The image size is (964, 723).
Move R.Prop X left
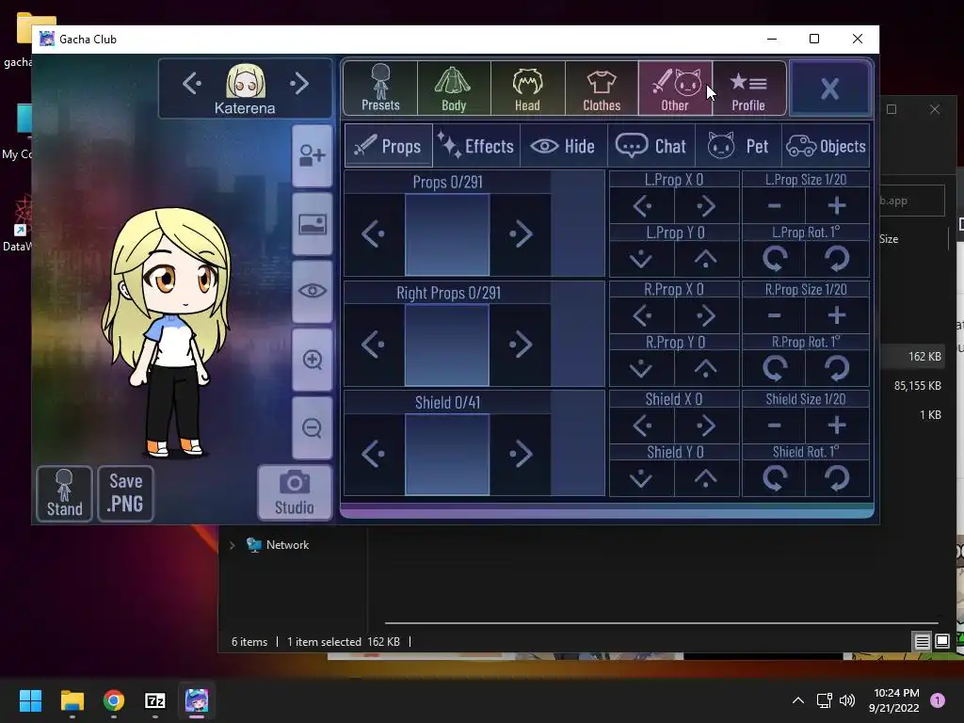(x=642, y=316)
